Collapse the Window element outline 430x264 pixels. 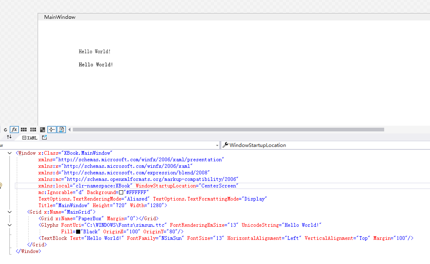[9, 153]
